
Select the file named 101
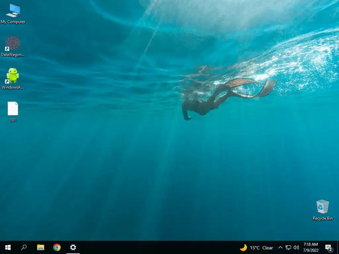(x=13, y=112)
